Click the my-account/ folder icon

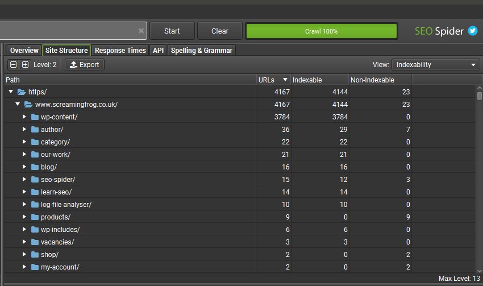(35, 267)
